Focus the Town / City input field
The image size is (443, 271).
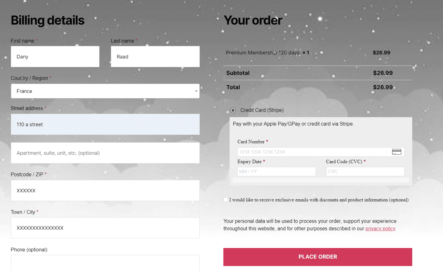tap(105, 228)
